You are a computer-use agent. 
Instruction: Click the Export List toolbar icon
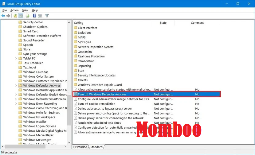click(28, 16)
